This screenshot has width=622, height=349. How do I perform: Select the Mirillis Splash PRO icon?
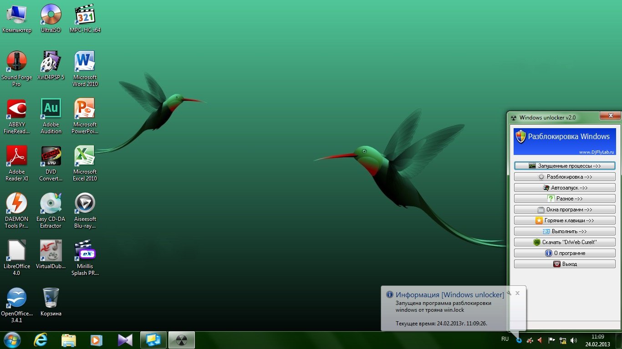click(85, 258)
